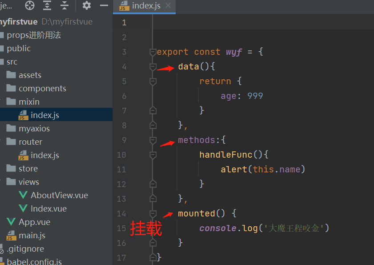Screen dimensions: 374x265
Task: Click the return keyword on line 5
Action: coord(215,81)
